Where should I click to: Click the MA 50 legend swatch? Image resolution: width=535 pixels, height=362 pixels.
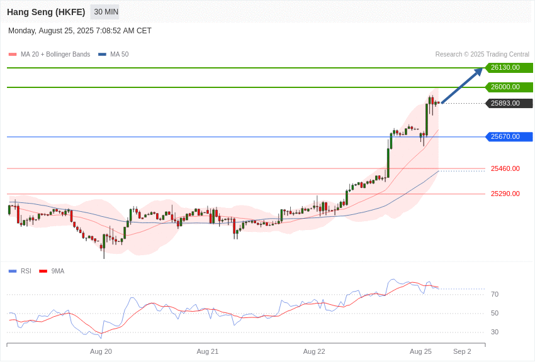point(102,54)
